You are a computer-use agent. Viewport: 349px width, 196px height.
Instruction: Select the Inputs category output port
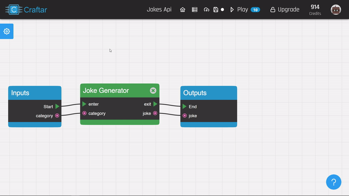click(57, 116)
